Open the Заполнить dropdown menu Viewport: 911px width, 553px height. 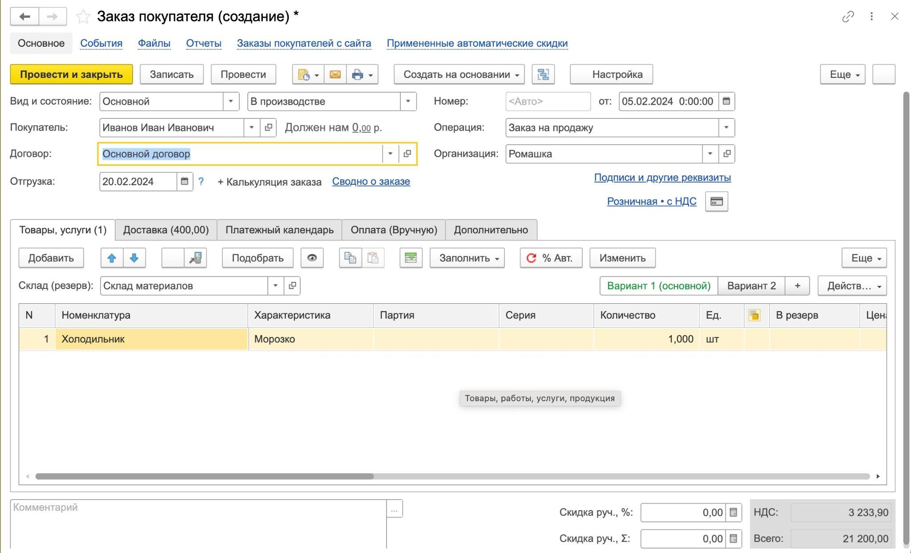[467, 258]
